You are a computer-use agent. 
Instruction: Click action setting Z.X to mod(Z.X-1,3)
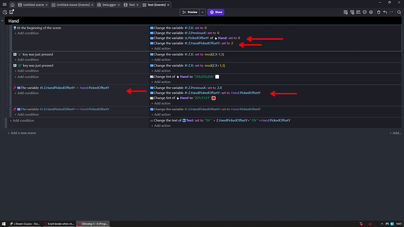coord(187,54)
